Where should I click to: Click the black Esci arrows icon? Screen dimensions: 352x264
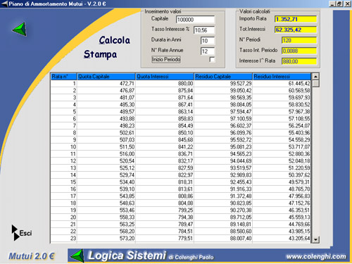point(15,233)
